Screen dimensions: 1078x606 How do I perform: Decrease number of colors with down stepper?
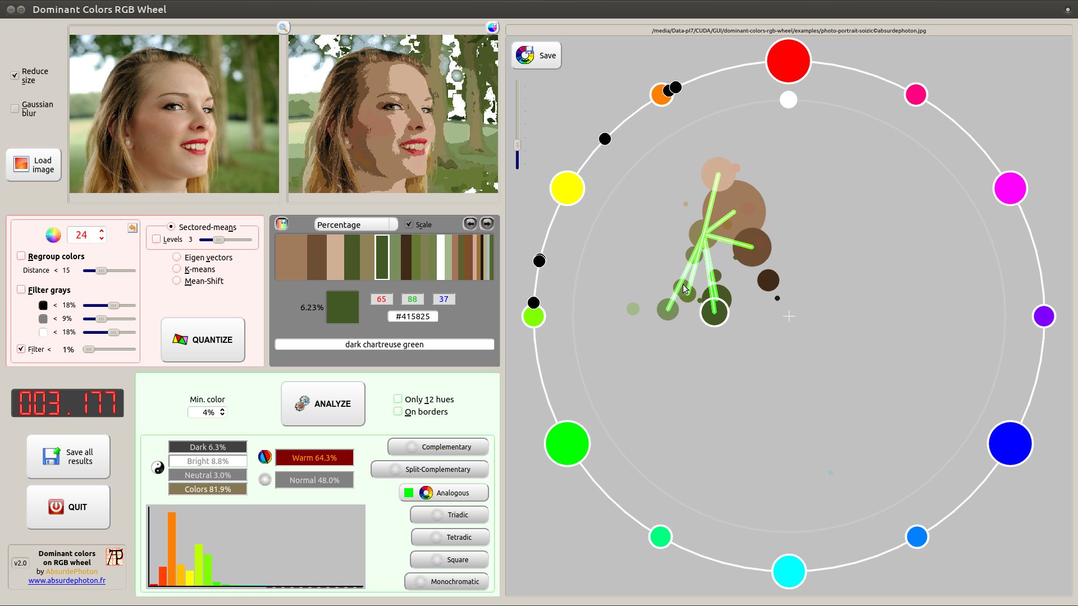[x=102, y=238]
